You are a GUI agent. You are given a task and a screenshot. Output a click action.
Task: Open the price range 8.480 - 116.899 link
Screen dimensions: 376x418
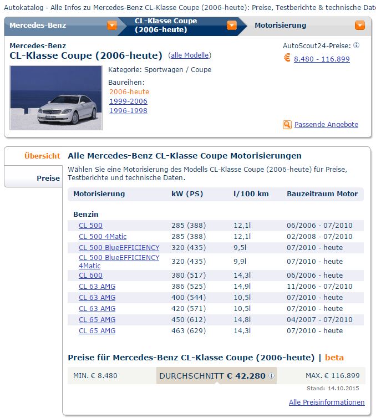pyautogui.click(x=322, y=59)
